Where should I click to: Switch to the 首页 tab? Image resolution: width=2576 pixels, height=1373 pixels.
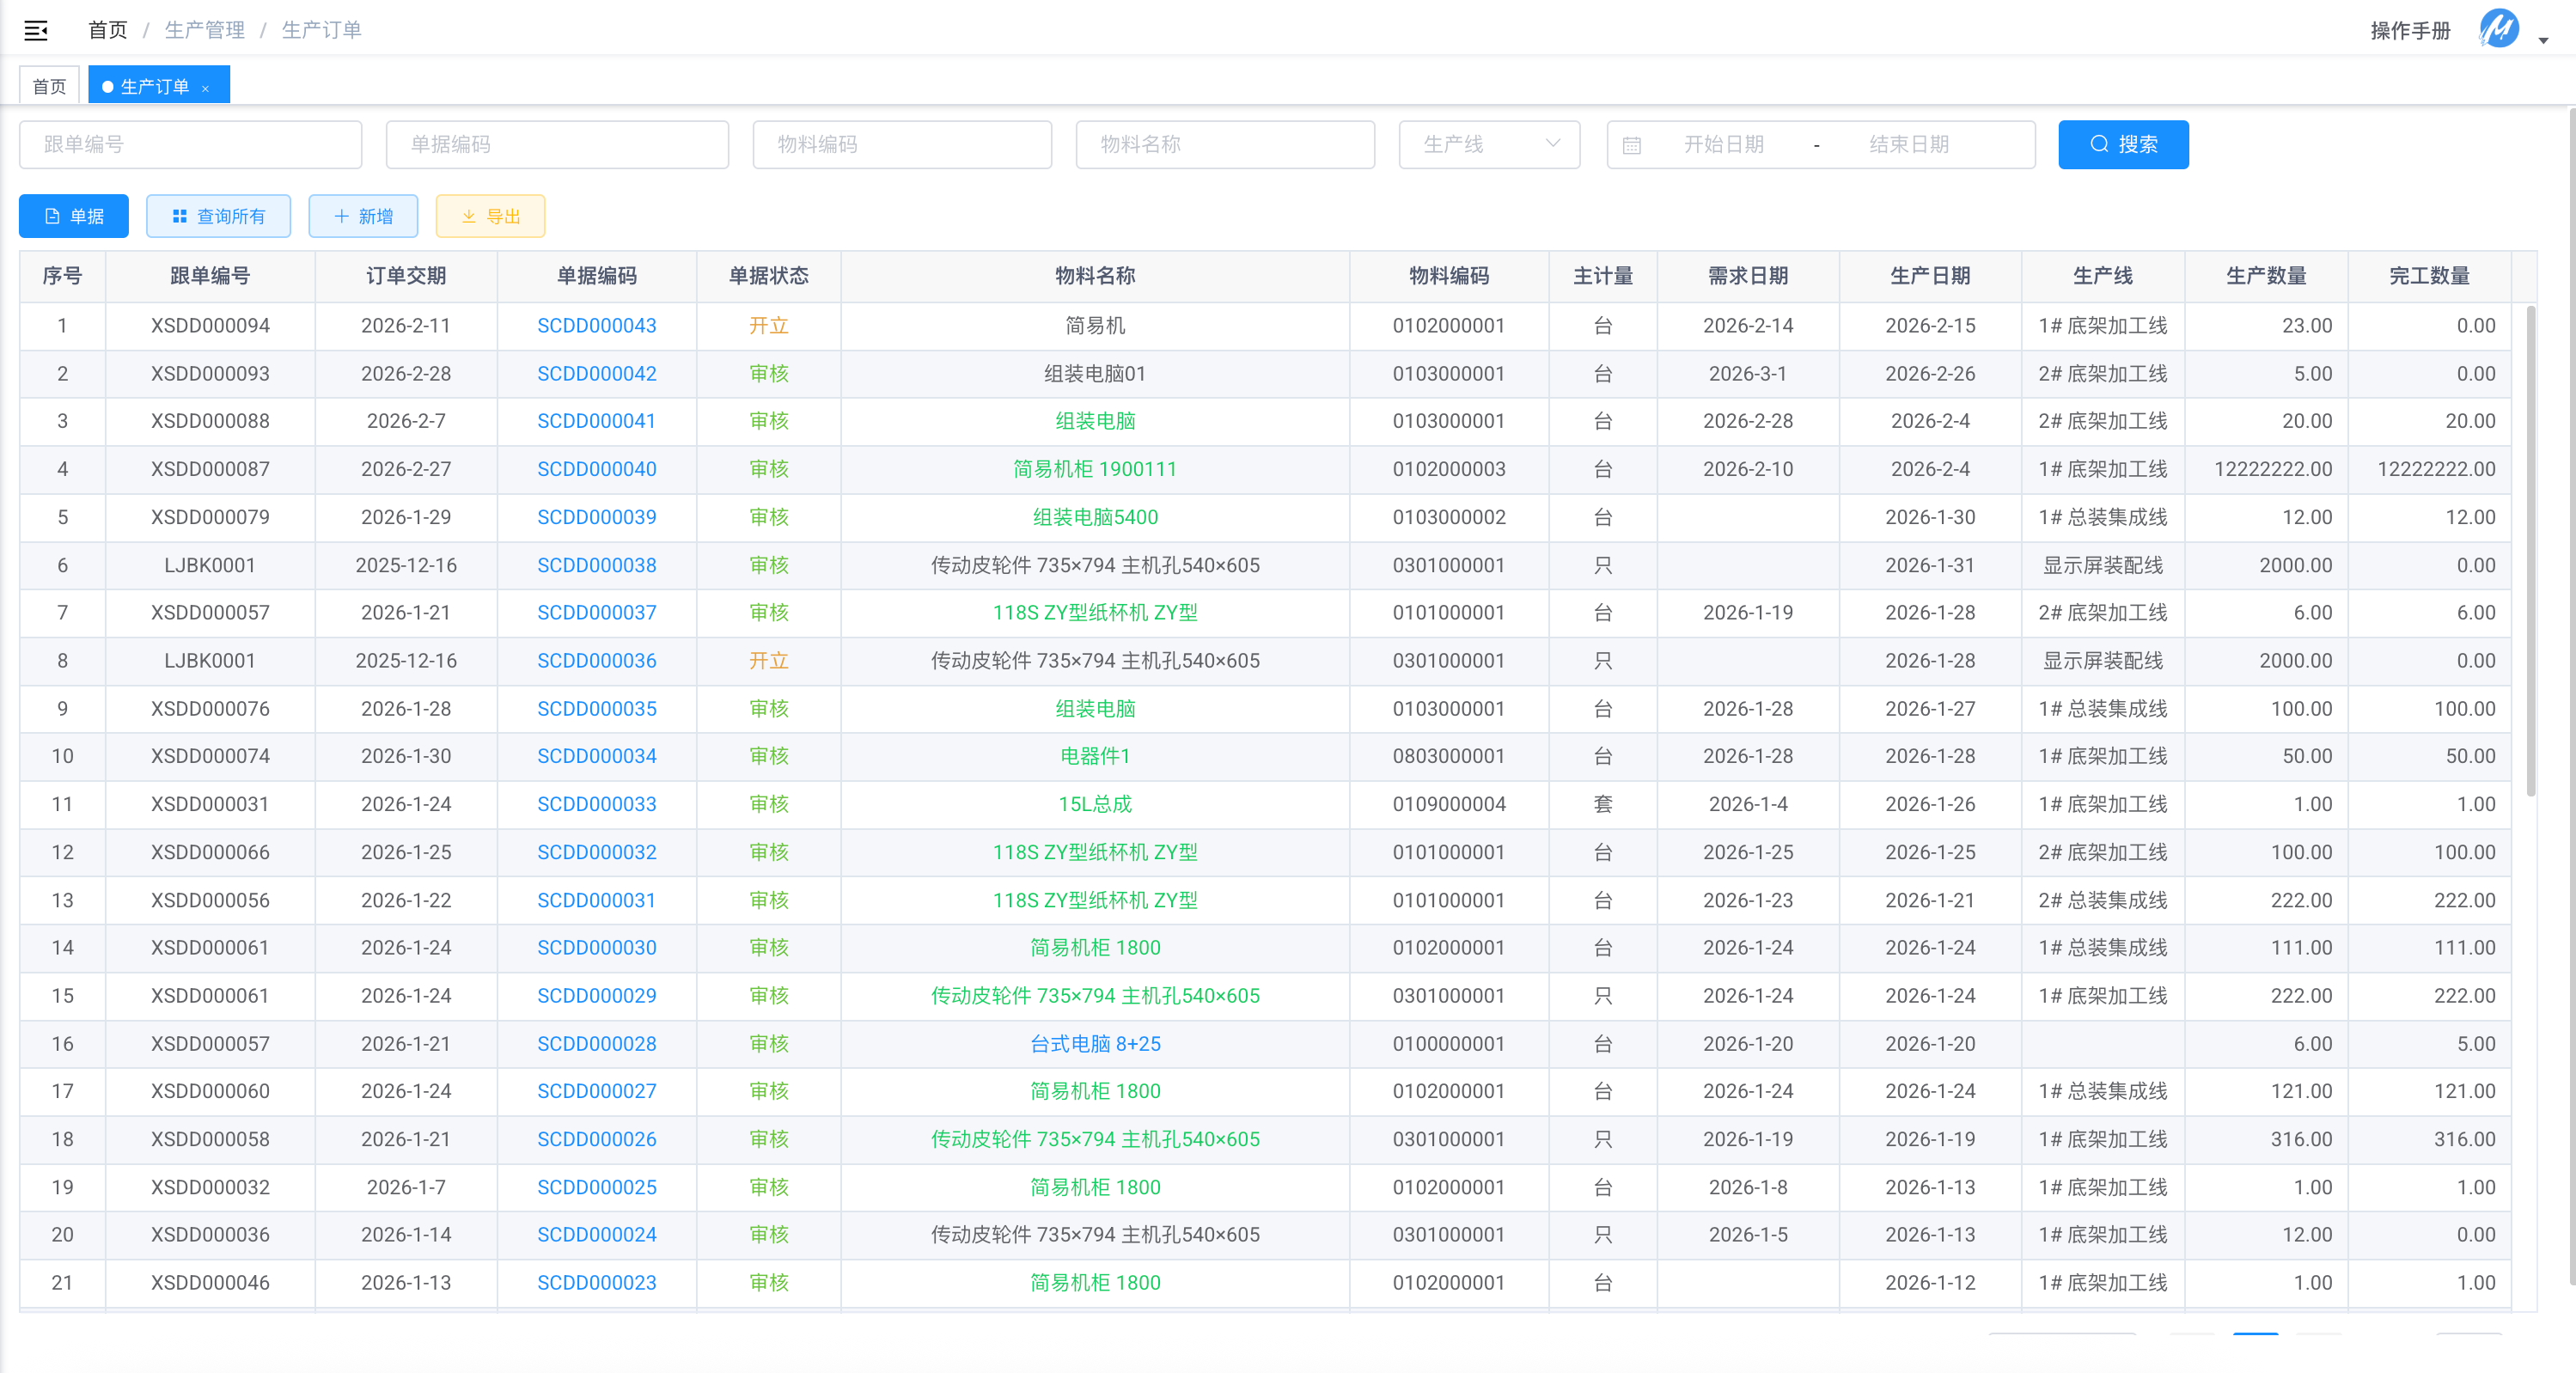pyautogui.click(x=49, y=86)
